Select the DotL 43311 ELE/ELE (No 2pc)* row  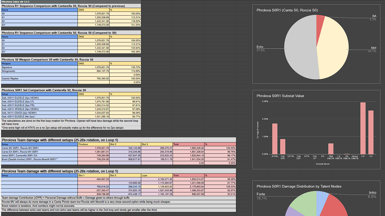(39, 117)
